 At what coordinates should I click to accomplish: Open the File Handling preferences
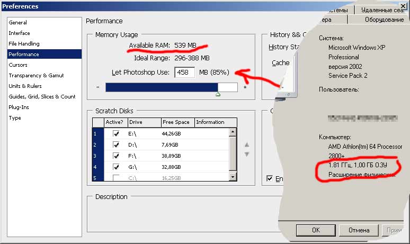pyautogui.click(x=24, y=43)
